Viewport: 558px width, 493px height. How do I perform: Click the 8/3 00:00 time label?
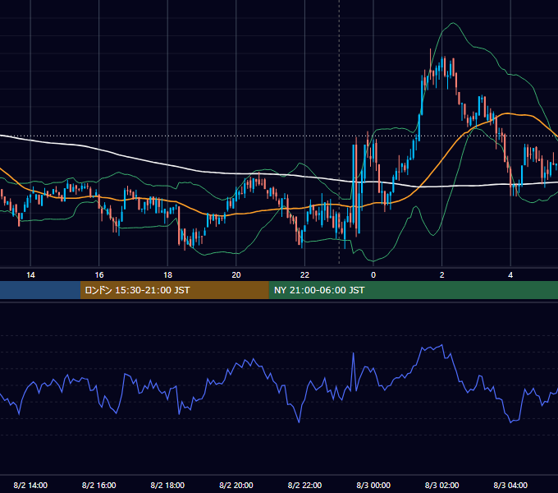[x=373, y=485]
